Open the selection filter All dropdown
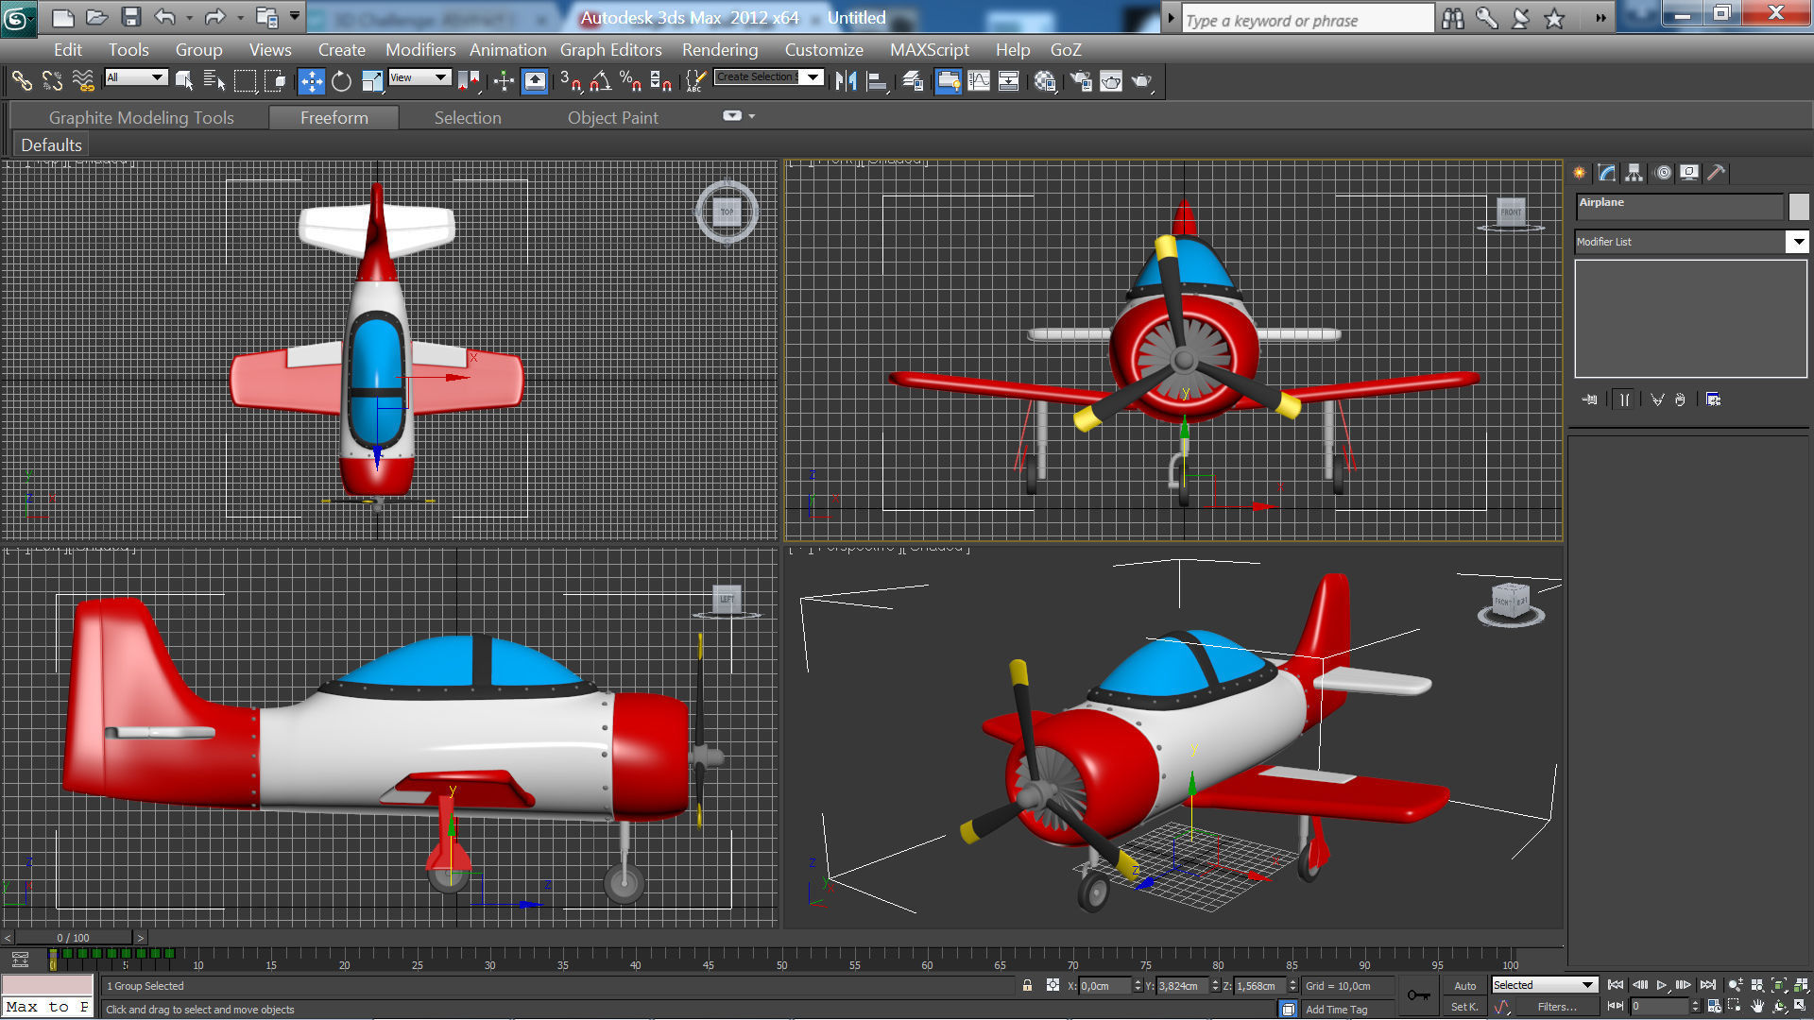 click(x=136, y=77)
